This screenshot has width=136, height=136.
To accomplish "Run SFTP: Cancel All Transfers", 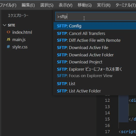I will click(x=95, y=33).
